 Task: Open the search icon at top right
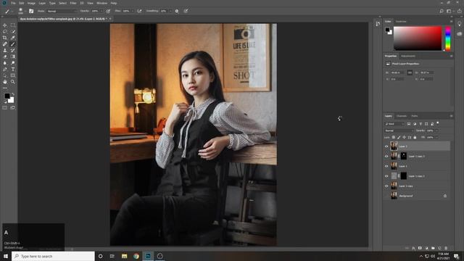(x=442, y=11)
